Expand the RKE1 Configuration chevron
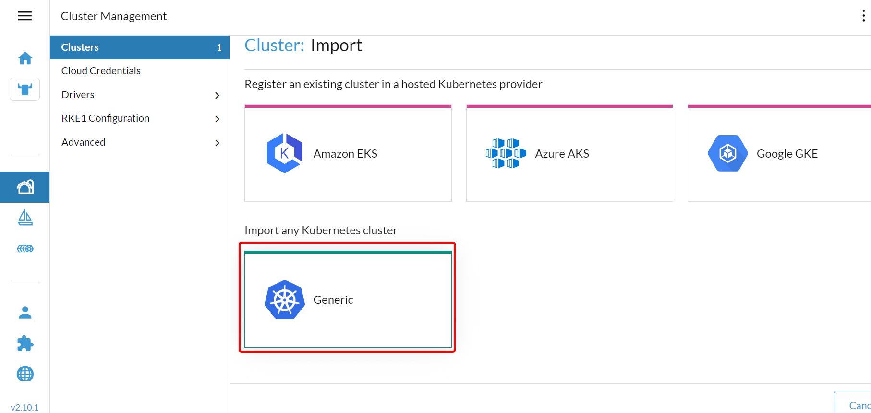The height and width of the screenshot is (413, 871). [x=217, y=119]
